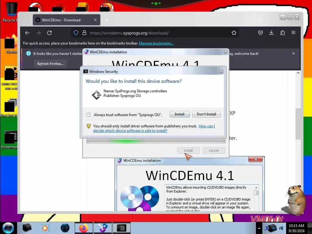This screenshot has height=234, width=312.
Task: Switch to the WinCDEmu installer taskbar icon
Action: [102, 228]
